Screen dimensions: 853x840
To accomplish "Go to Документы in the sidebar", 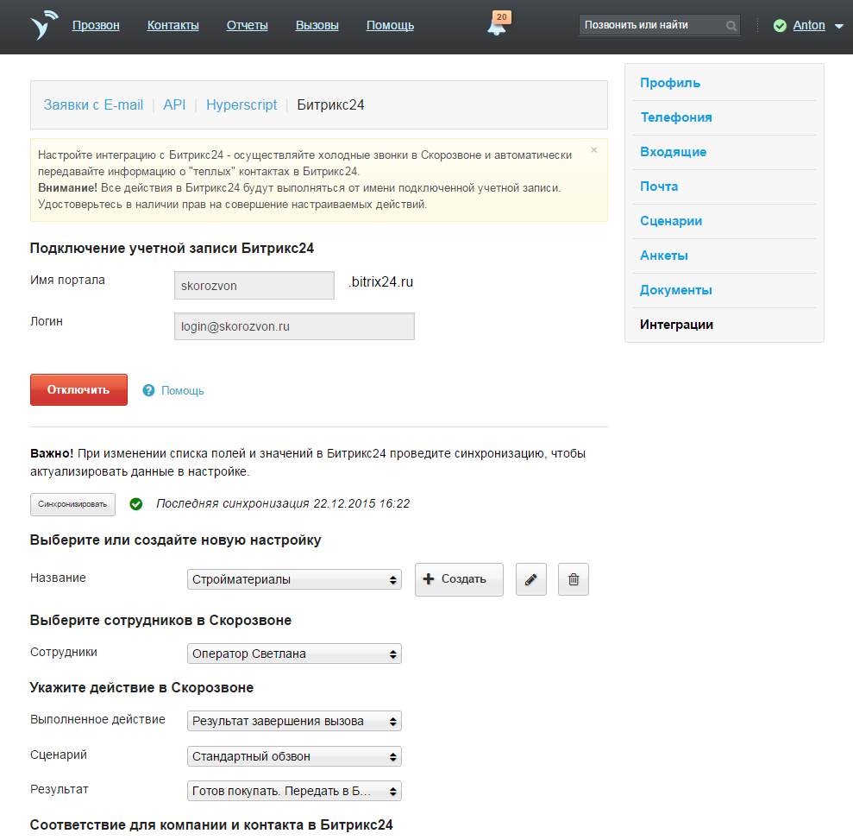I will [x=675, y=289].
